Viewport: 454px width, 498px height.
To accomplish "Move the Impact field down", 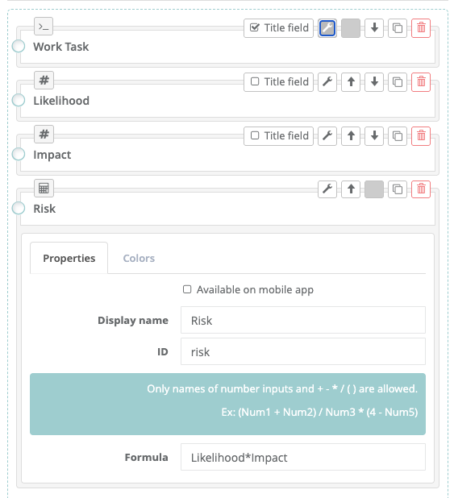I will coord(374,136).
